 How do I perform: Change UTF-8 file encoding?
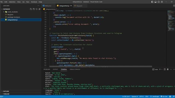(141, 97)
